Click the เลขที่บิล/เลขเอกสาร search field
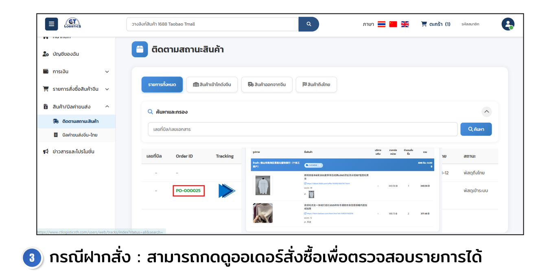 [x=302, y=129]
